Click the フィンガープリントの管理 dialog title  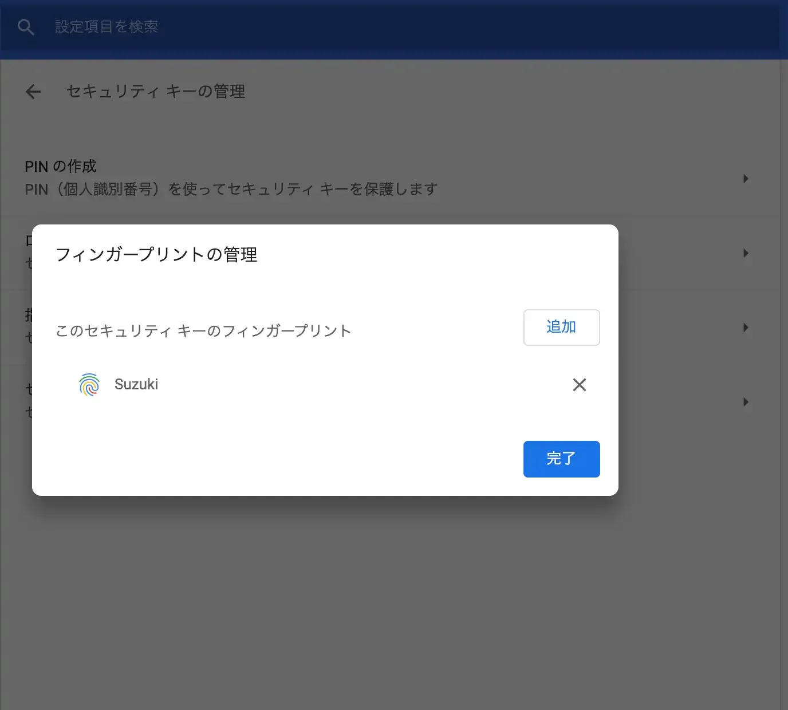pos(156,255)
